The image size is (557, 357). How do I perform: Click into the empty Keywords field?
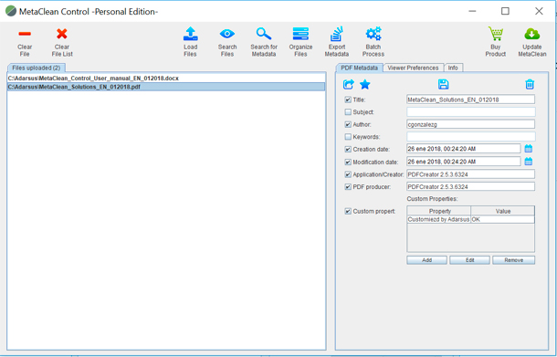pyautogui.click(x=470, y=137)
